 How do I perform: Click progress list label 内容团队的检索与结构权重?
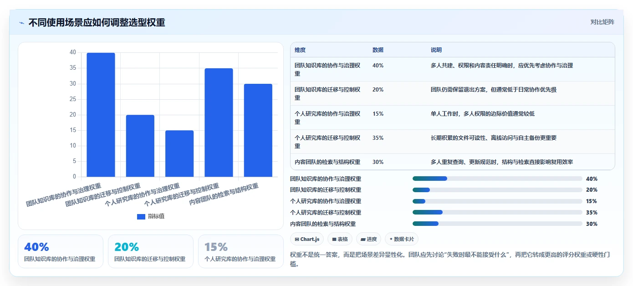pyautogui.click(x=323, y=224)
